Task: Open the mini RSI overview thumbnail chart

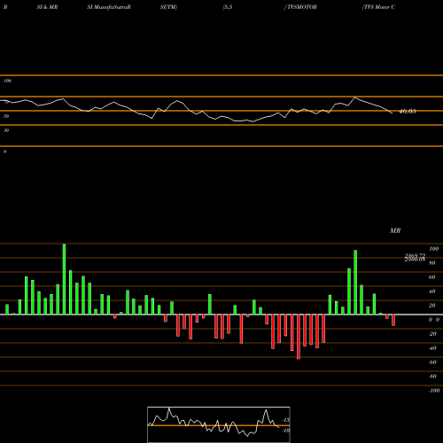Action: coord(219,424)
